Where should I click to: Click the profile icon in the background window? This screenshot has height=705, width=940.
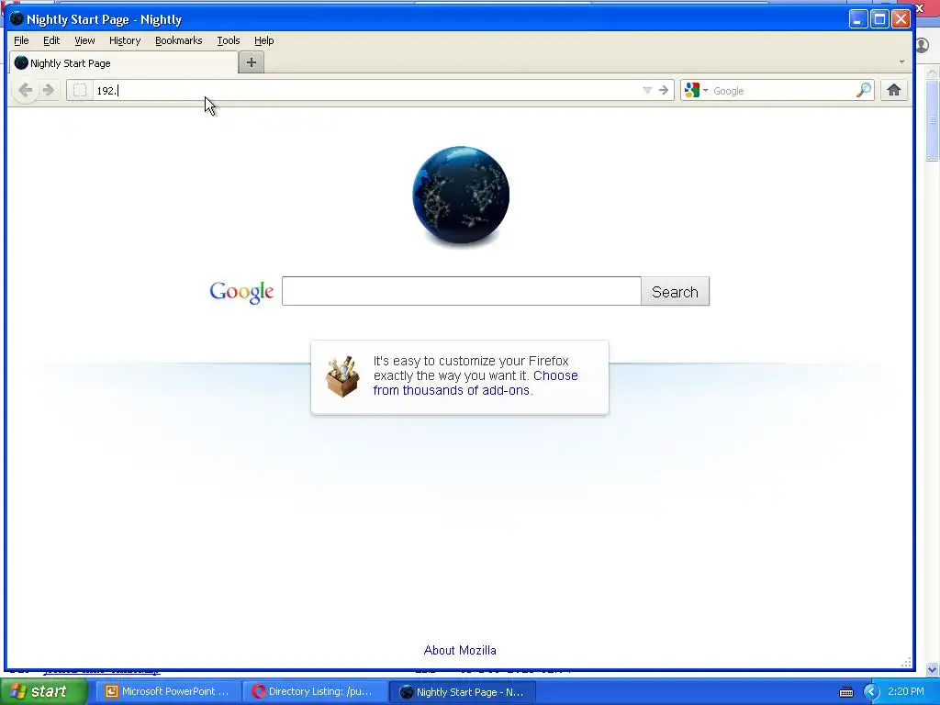(x=923, y=46)
